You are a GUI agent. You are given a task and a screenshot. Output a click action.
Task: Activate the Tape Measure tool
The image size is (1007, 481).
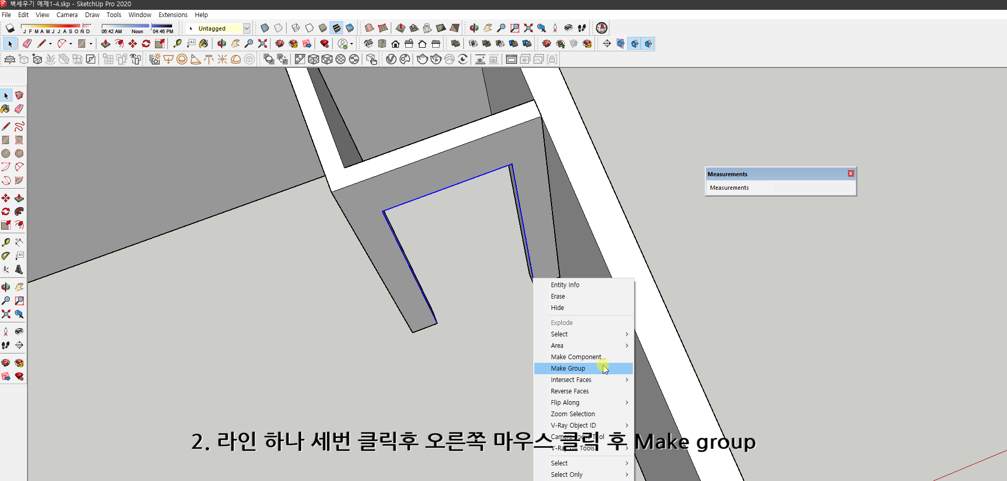6,242
